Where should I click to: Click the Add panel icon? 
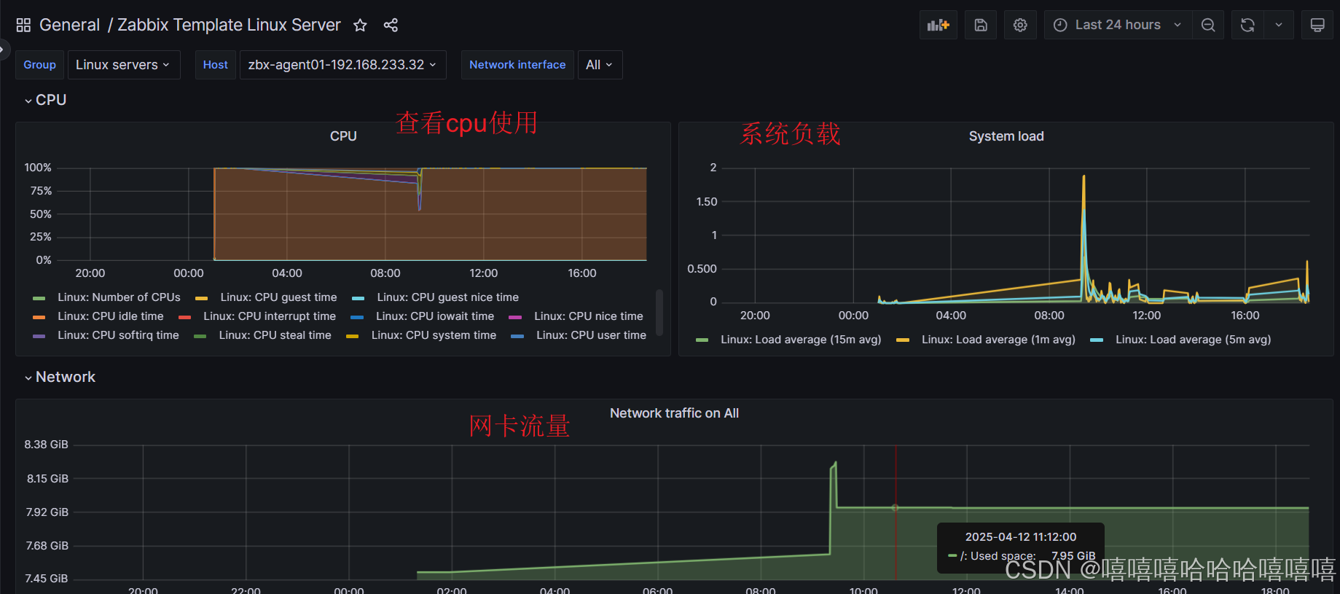coord(939,25)
